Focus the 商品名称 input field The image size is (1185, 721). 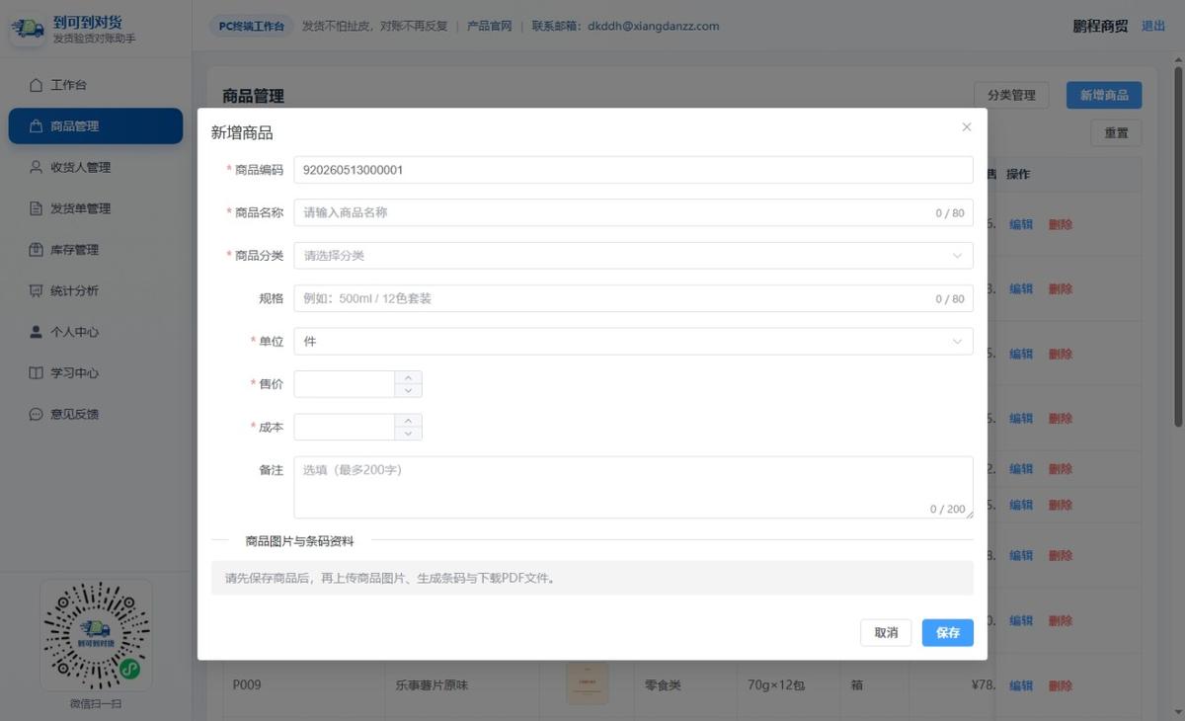(x=633, y=212)
